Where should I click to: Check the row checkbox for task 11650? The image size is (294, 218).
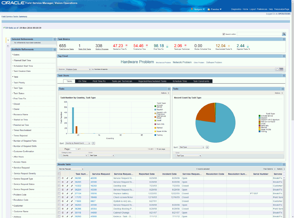(x=59, y=201)
